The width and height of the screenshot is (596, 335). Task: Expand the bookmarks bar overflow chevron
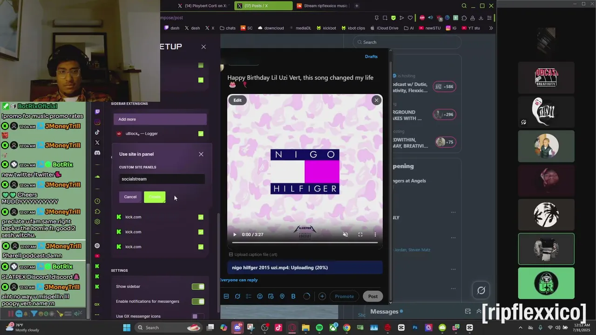point(491,28)
